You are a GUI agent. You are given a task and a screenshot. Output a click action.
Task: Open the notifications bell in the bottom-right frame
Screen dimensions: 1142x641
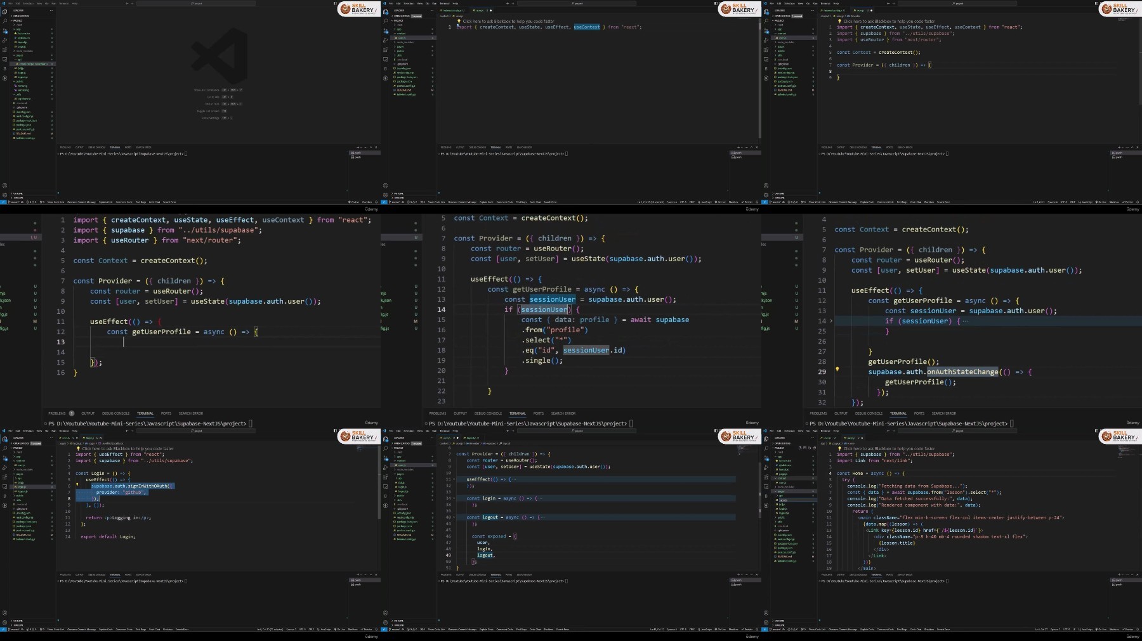pos(1138,630)
